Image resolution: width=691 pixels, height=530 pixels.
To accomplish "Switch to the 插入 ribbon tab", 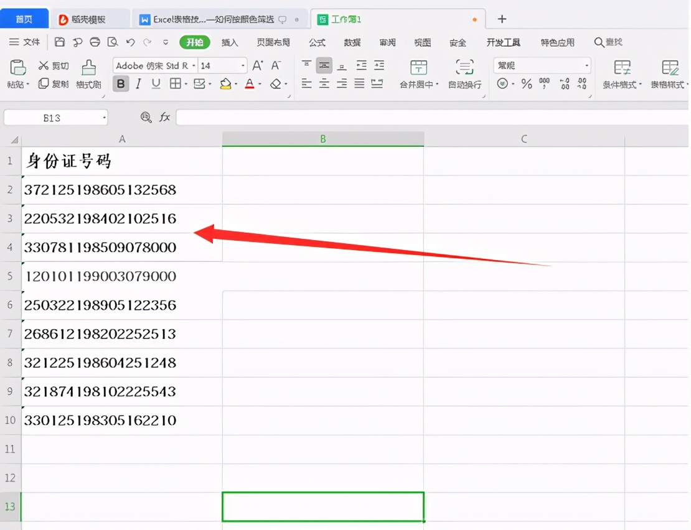I will [230, 42].
